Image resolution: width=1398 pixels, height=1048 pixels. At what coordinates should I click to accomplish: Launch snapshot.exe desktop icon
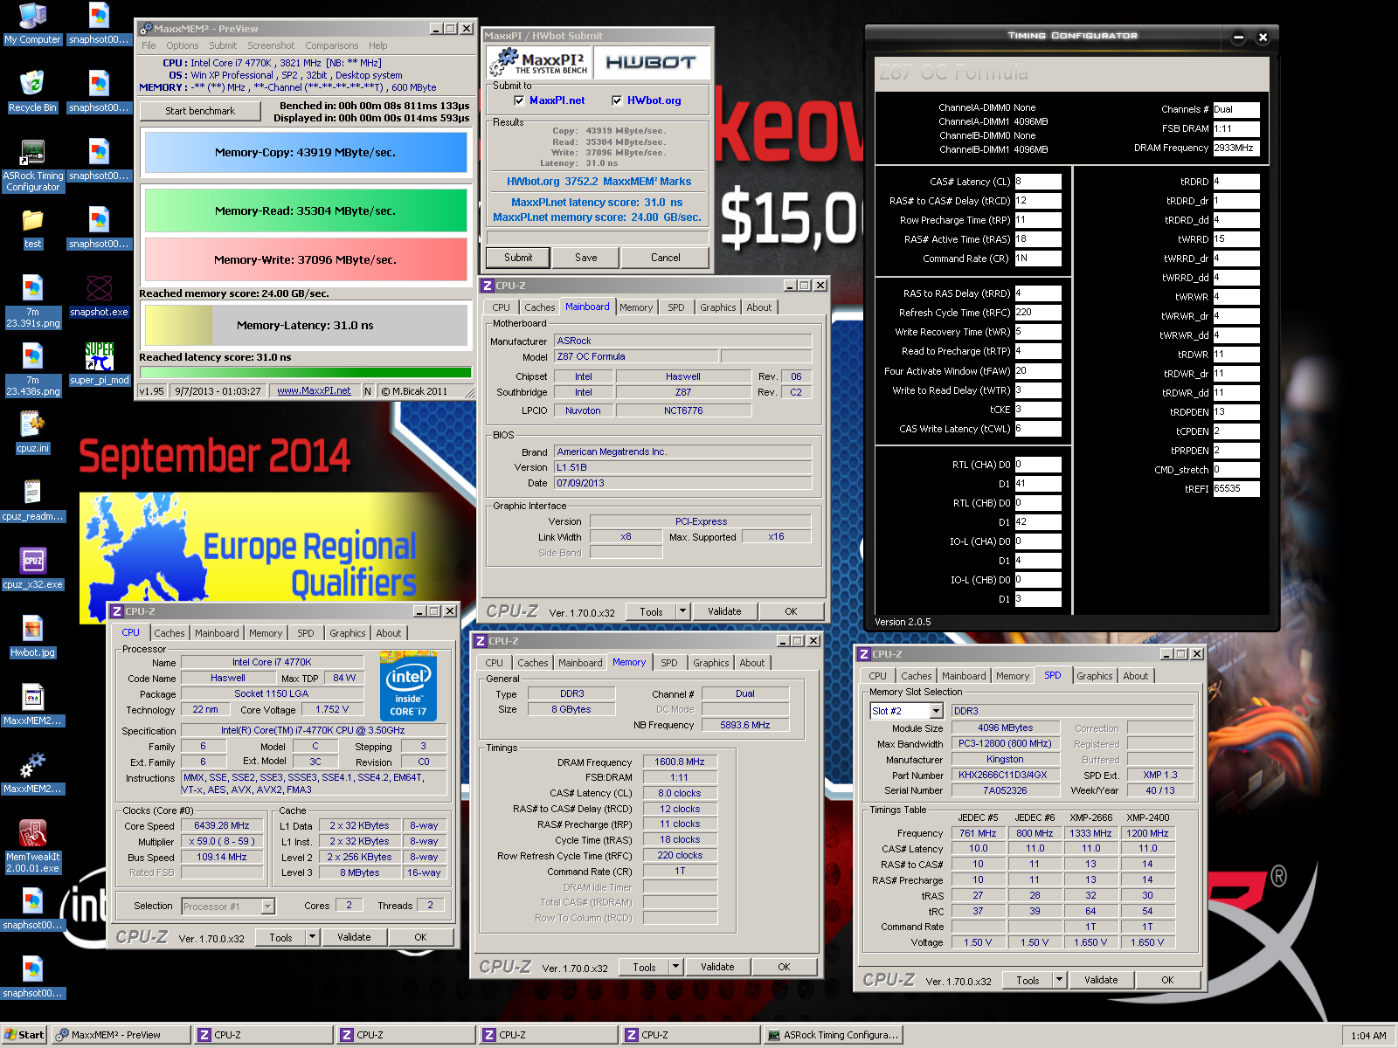99,296
